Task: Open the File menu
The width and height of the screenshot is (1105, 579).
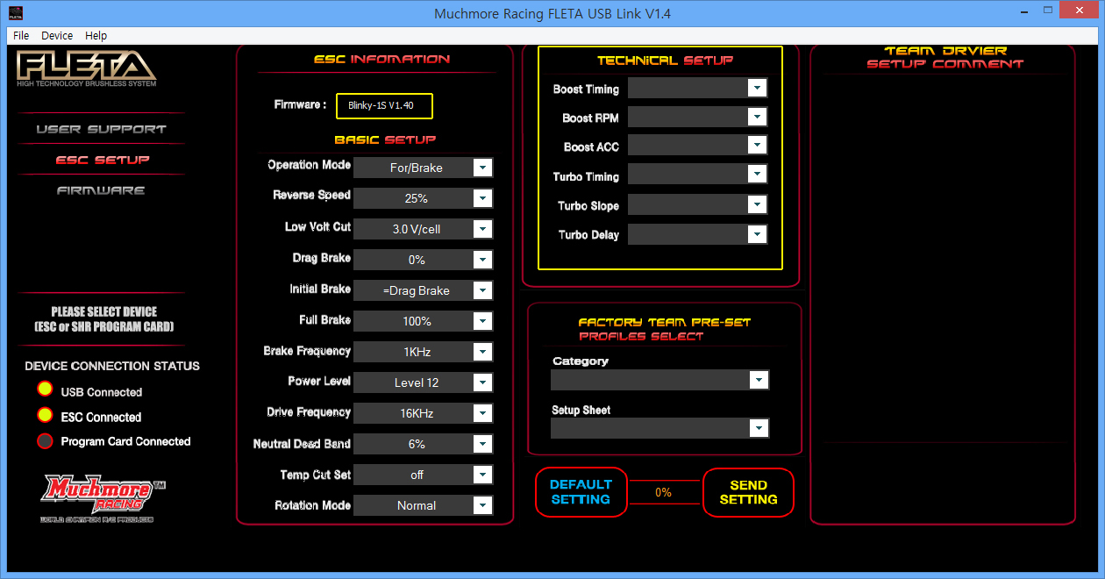Action: click(x=21, y=36)
